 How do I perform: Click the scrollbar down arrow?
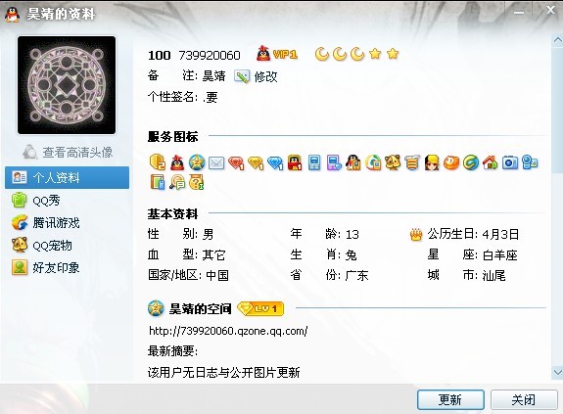tap(557, 372)
